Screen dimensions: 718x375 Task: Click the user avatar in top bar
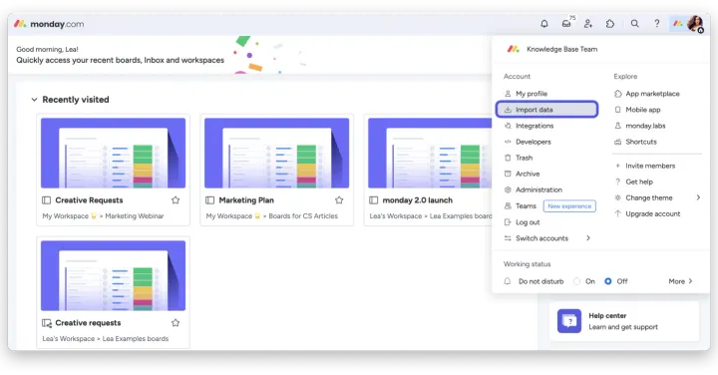point(695,23)
